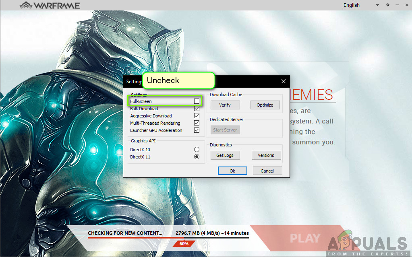Confirm settings with the Ok button

tap(232, 171)
